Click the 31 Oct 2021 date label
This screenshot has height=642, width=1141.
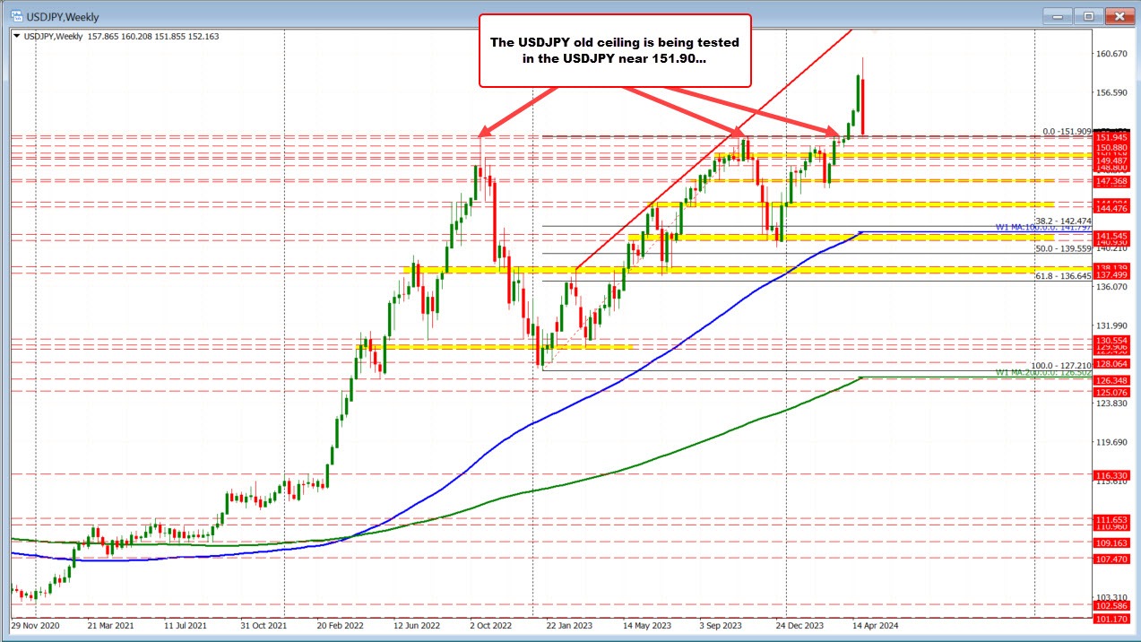(x=264, y=625)
